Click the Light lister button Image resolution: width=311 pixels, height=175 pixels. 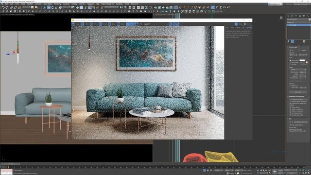coord(298,92)
